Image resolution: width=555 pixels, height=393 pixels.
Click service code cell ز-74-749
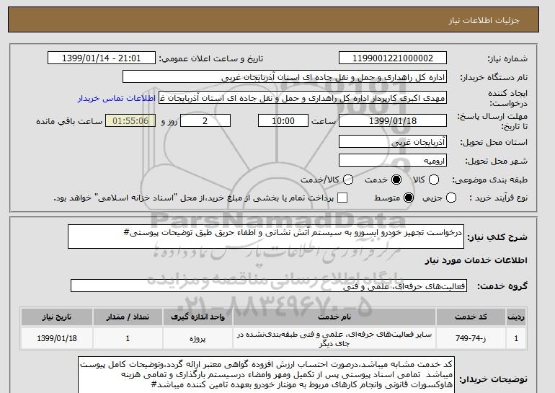point(471,338)
